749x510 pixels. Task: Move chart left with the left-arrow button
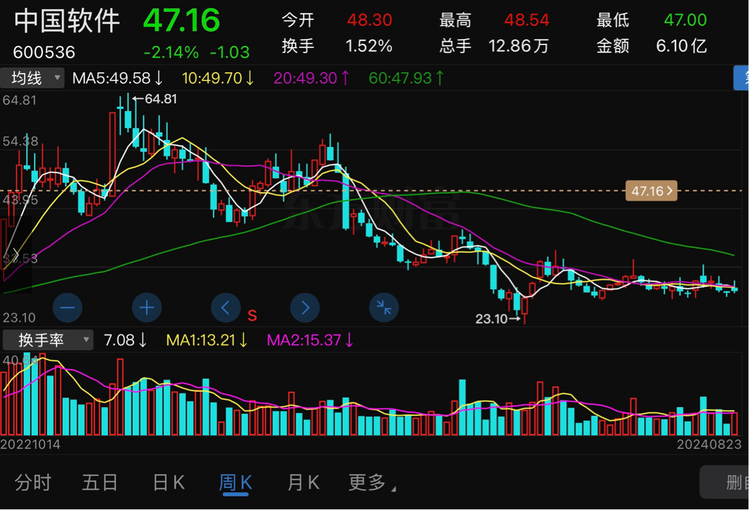click(x=226, y=308)
